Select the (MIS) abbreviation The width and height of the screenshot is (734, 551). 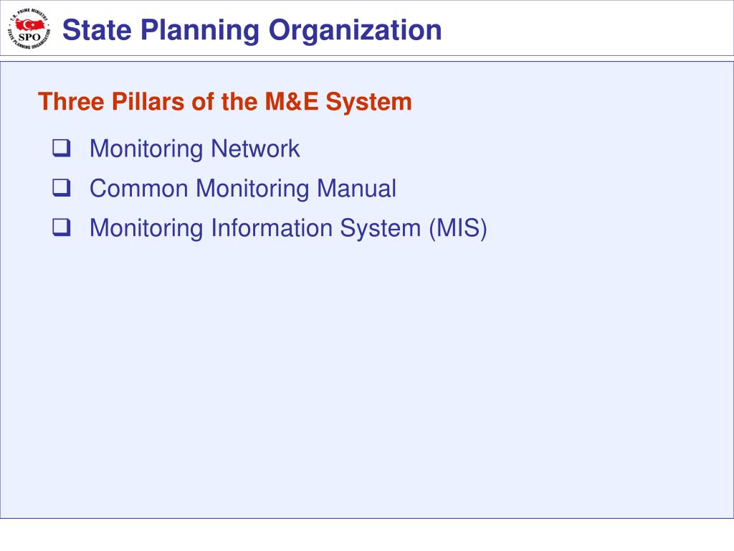point(458,228)
